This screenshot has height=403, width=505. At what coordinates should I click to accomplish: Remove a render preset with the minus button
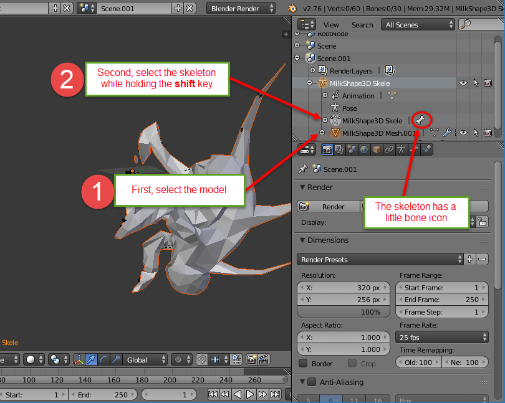coord(482,260)
